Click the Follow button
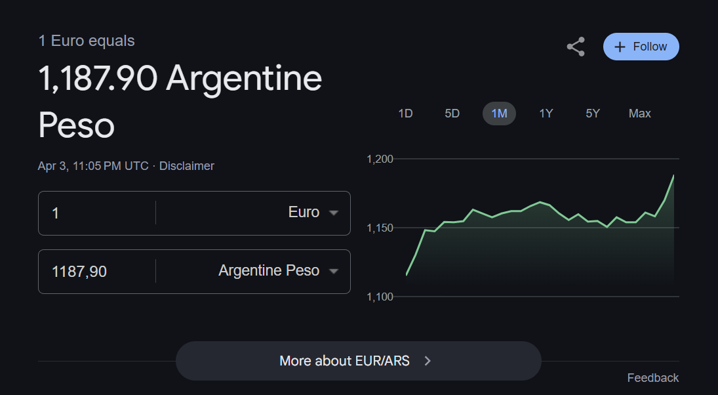 tap(641, 47)
